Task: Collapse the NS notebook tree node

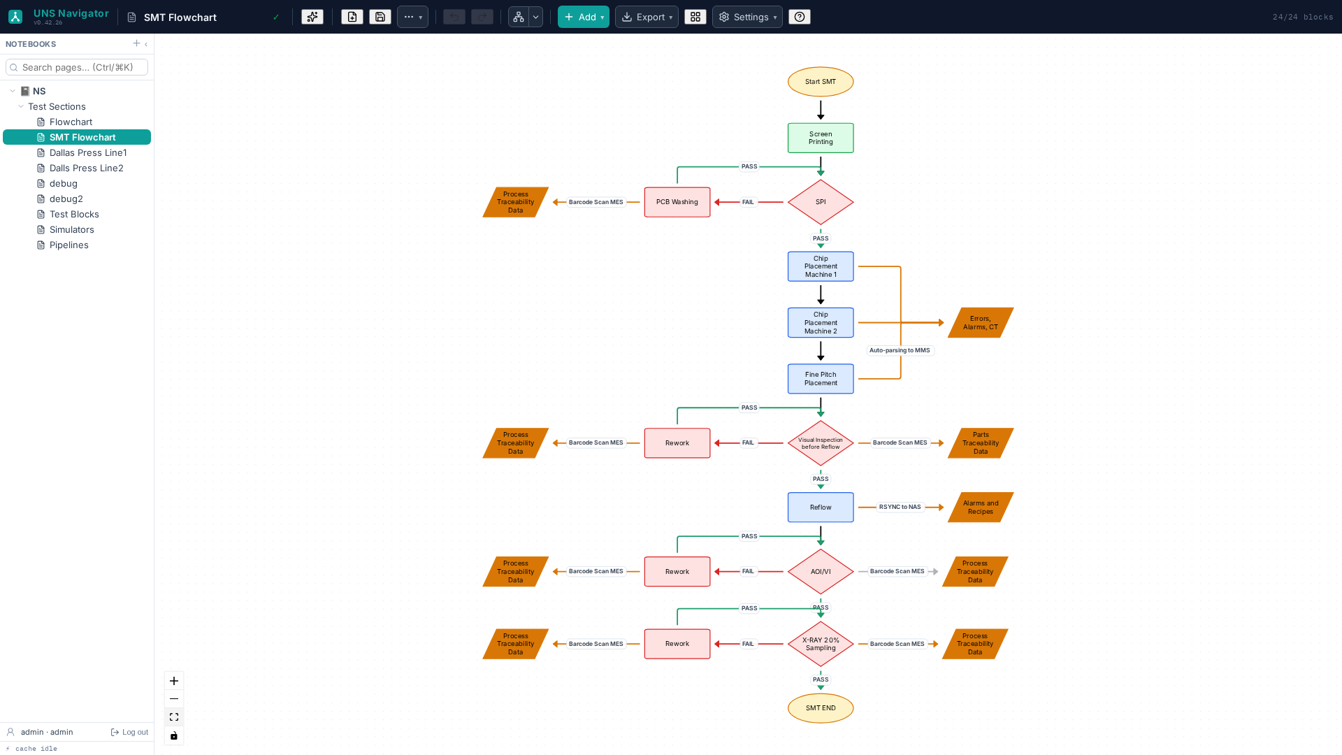Action: click(x=13, y=91)
